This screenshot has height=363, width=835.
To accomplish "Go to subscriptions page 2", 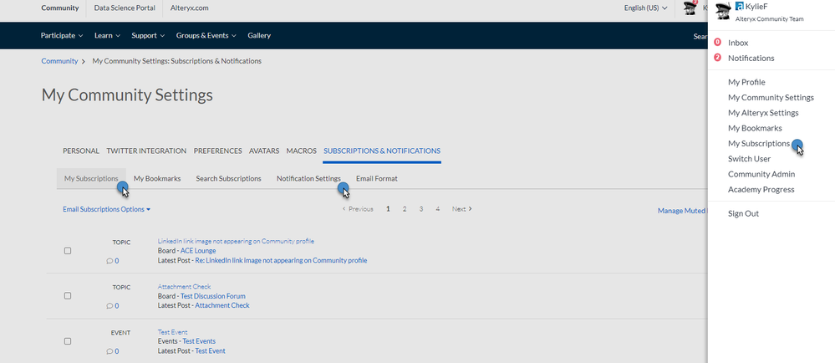I will tap(405, 209).
